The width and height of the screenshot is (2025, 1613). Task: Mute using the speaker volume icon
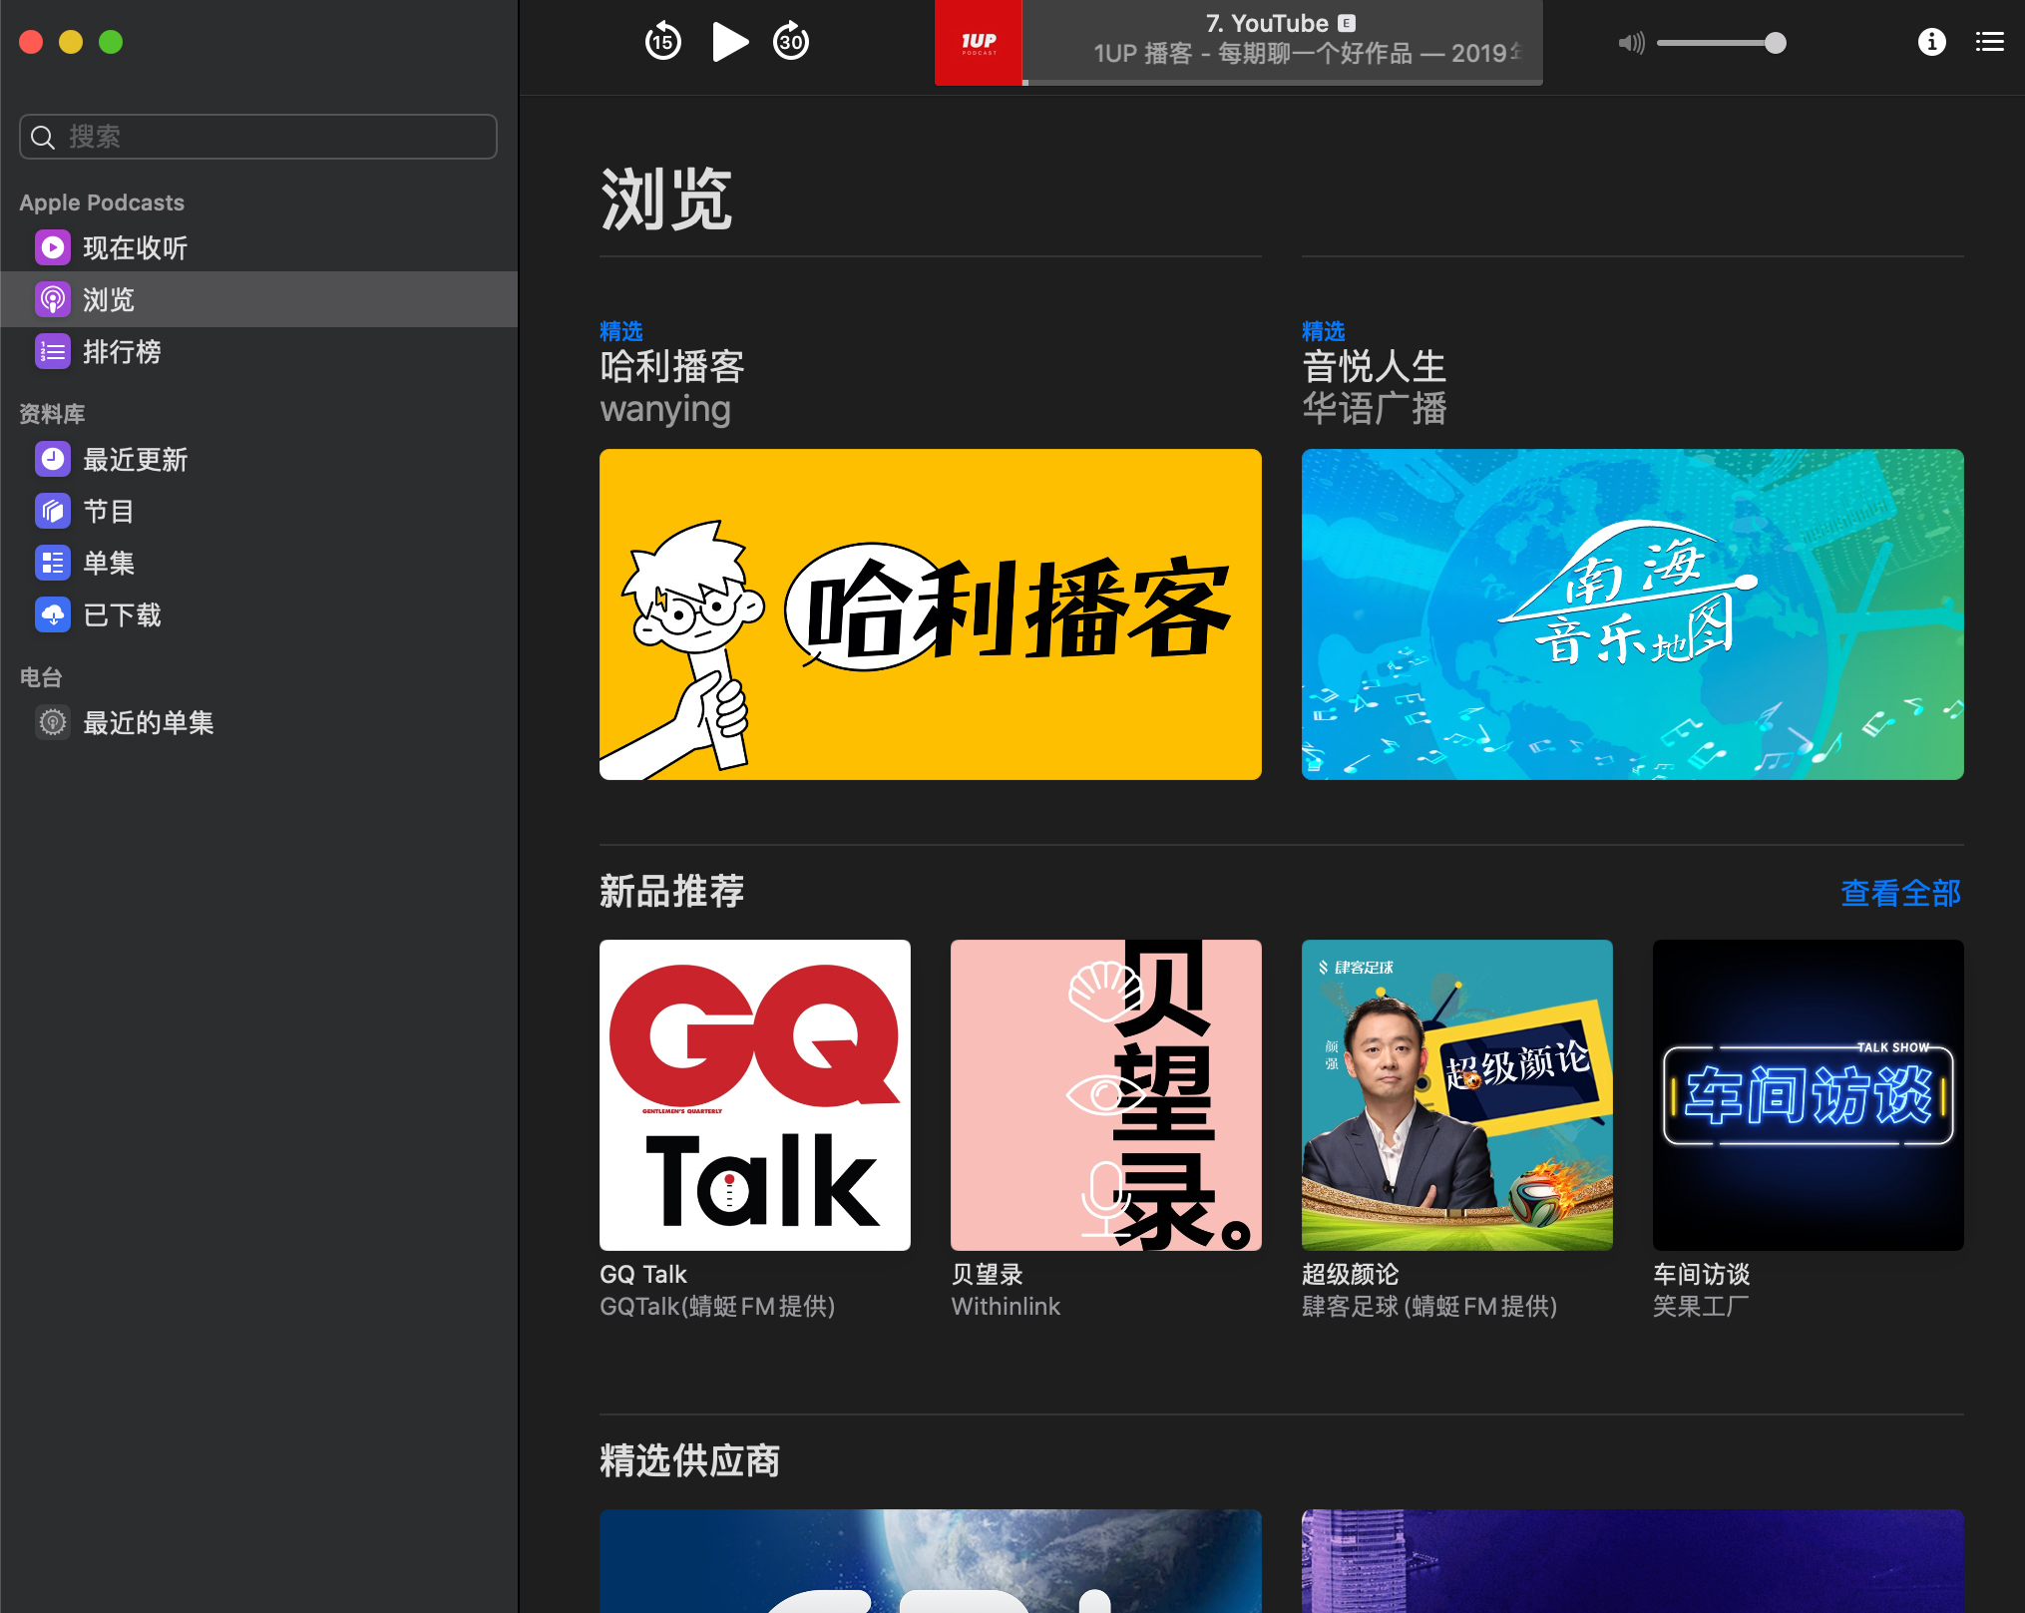point(1631,43)
